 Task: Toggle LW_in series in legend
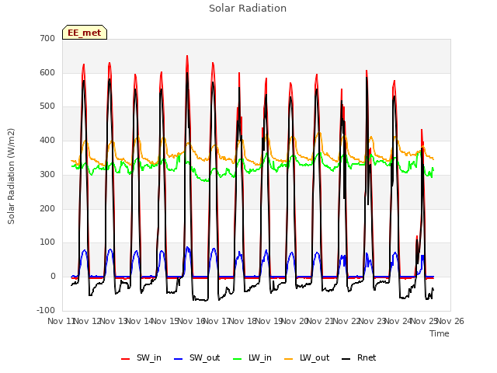pyautogui.click(x=252, y=357)
